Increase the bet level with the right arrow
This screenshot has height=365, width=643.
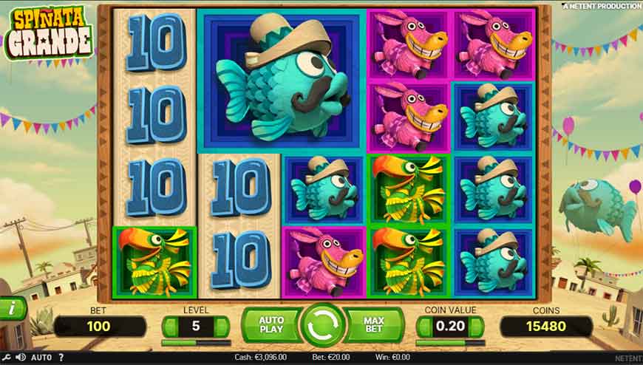pos(222,327)
